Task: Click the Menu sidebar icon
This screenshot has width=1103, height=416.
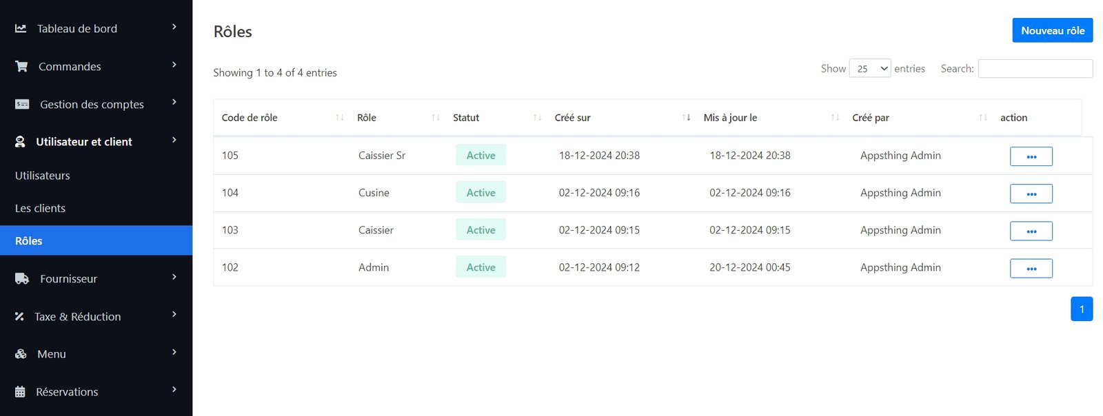Action: 21,354
